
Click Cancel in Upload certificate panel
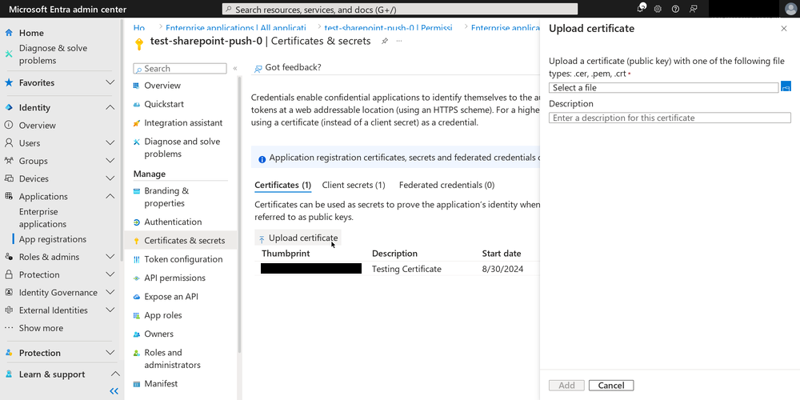click(610, 386)
